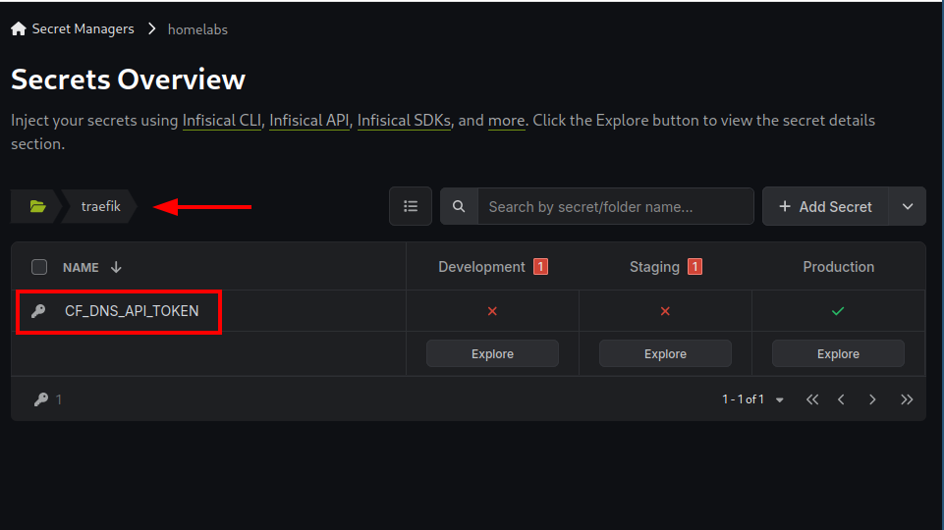Click the home icon in breadcrumb
This screenshot has width=944, height=530.
(x=19, y=28)
